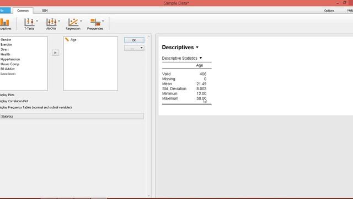Select the Stress variable
The height and width of the screenshot is (199, 353).
pos(5,50)
